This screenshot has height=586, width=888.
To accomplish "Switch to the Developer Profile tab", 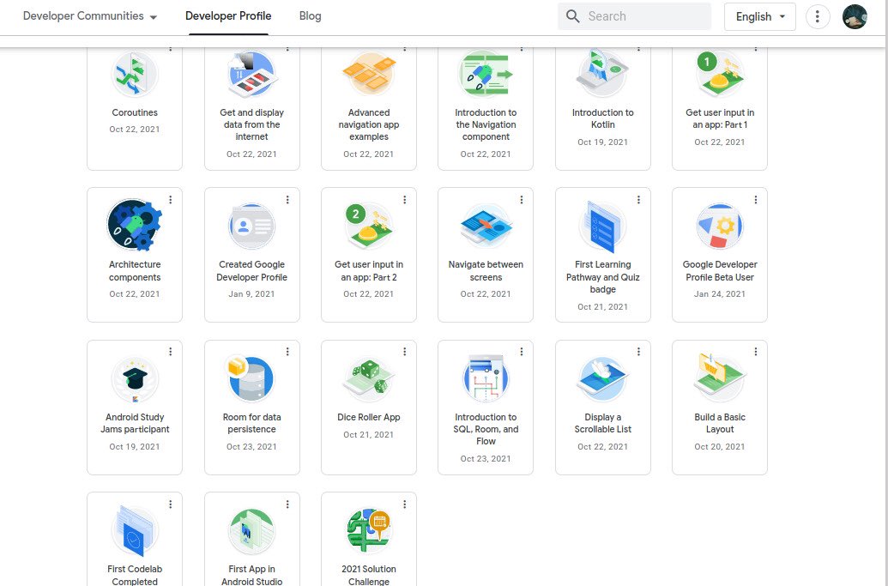I will 228,15.
